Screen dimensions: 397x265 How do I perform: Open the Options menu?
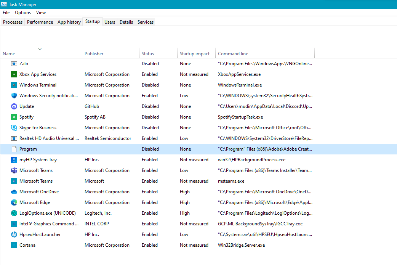pos(22,12)
